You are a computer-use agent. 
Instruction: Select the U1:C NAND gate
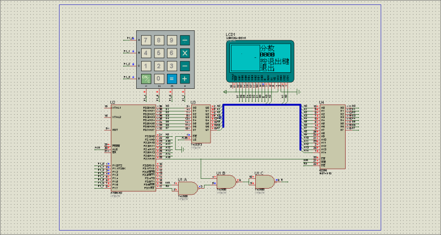(x=264, y=181)
